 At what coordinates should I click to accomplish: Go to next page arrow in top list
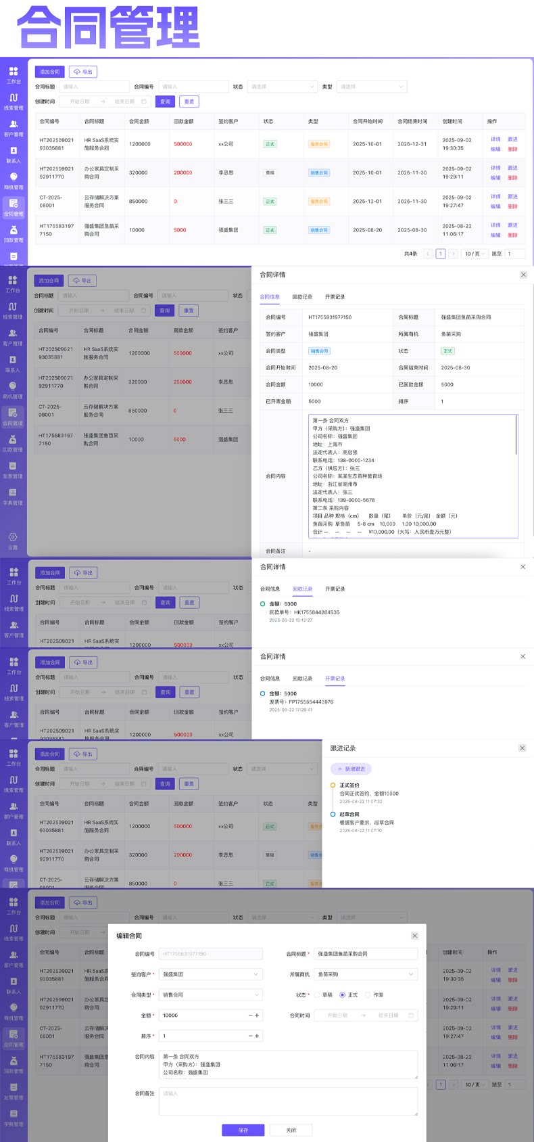tap(453, 254)
